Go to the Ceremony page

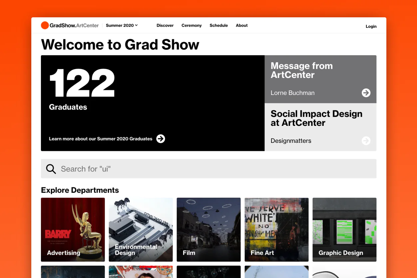point(192,25)
